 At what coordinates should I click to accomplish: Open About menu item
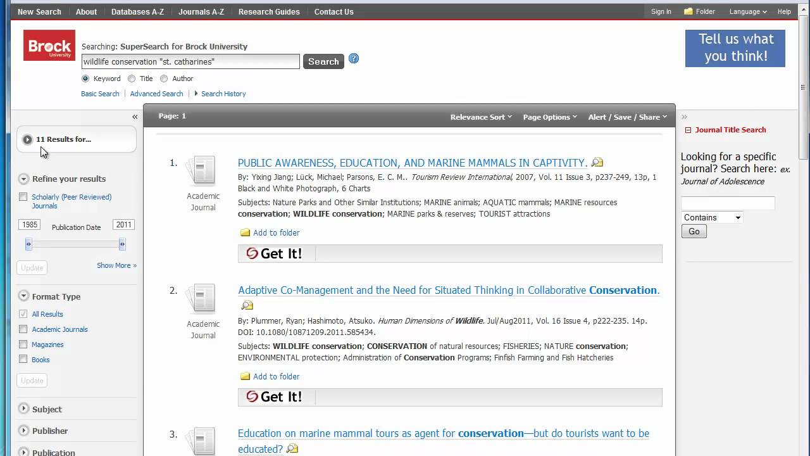(86, 11)
